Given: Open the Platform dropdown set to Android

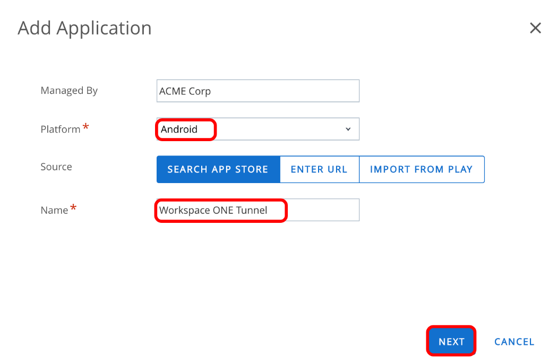Looking at the screenshot, I should (258, 129).
